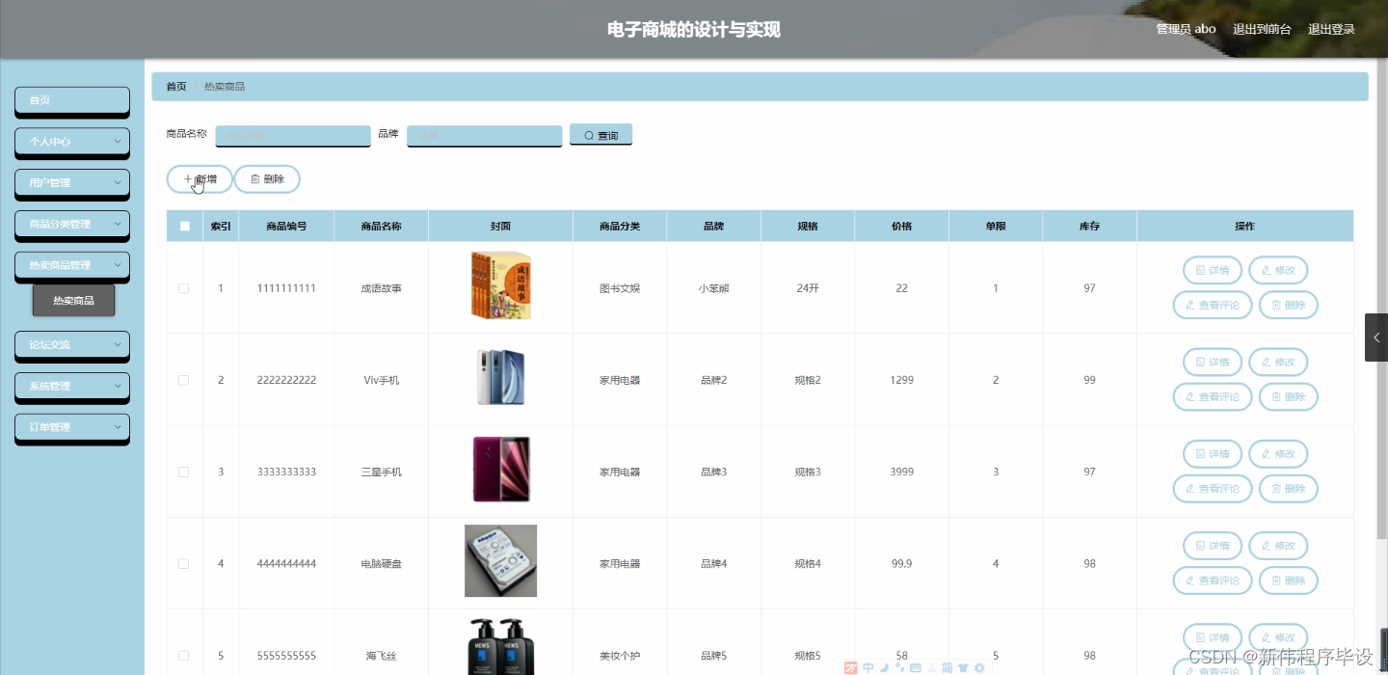Viewport: 1388px width, 675px height.
Task: Click the trash icon on 三星手机's 删除 button
Action: pyautogui.click(x=1274, y=488)
